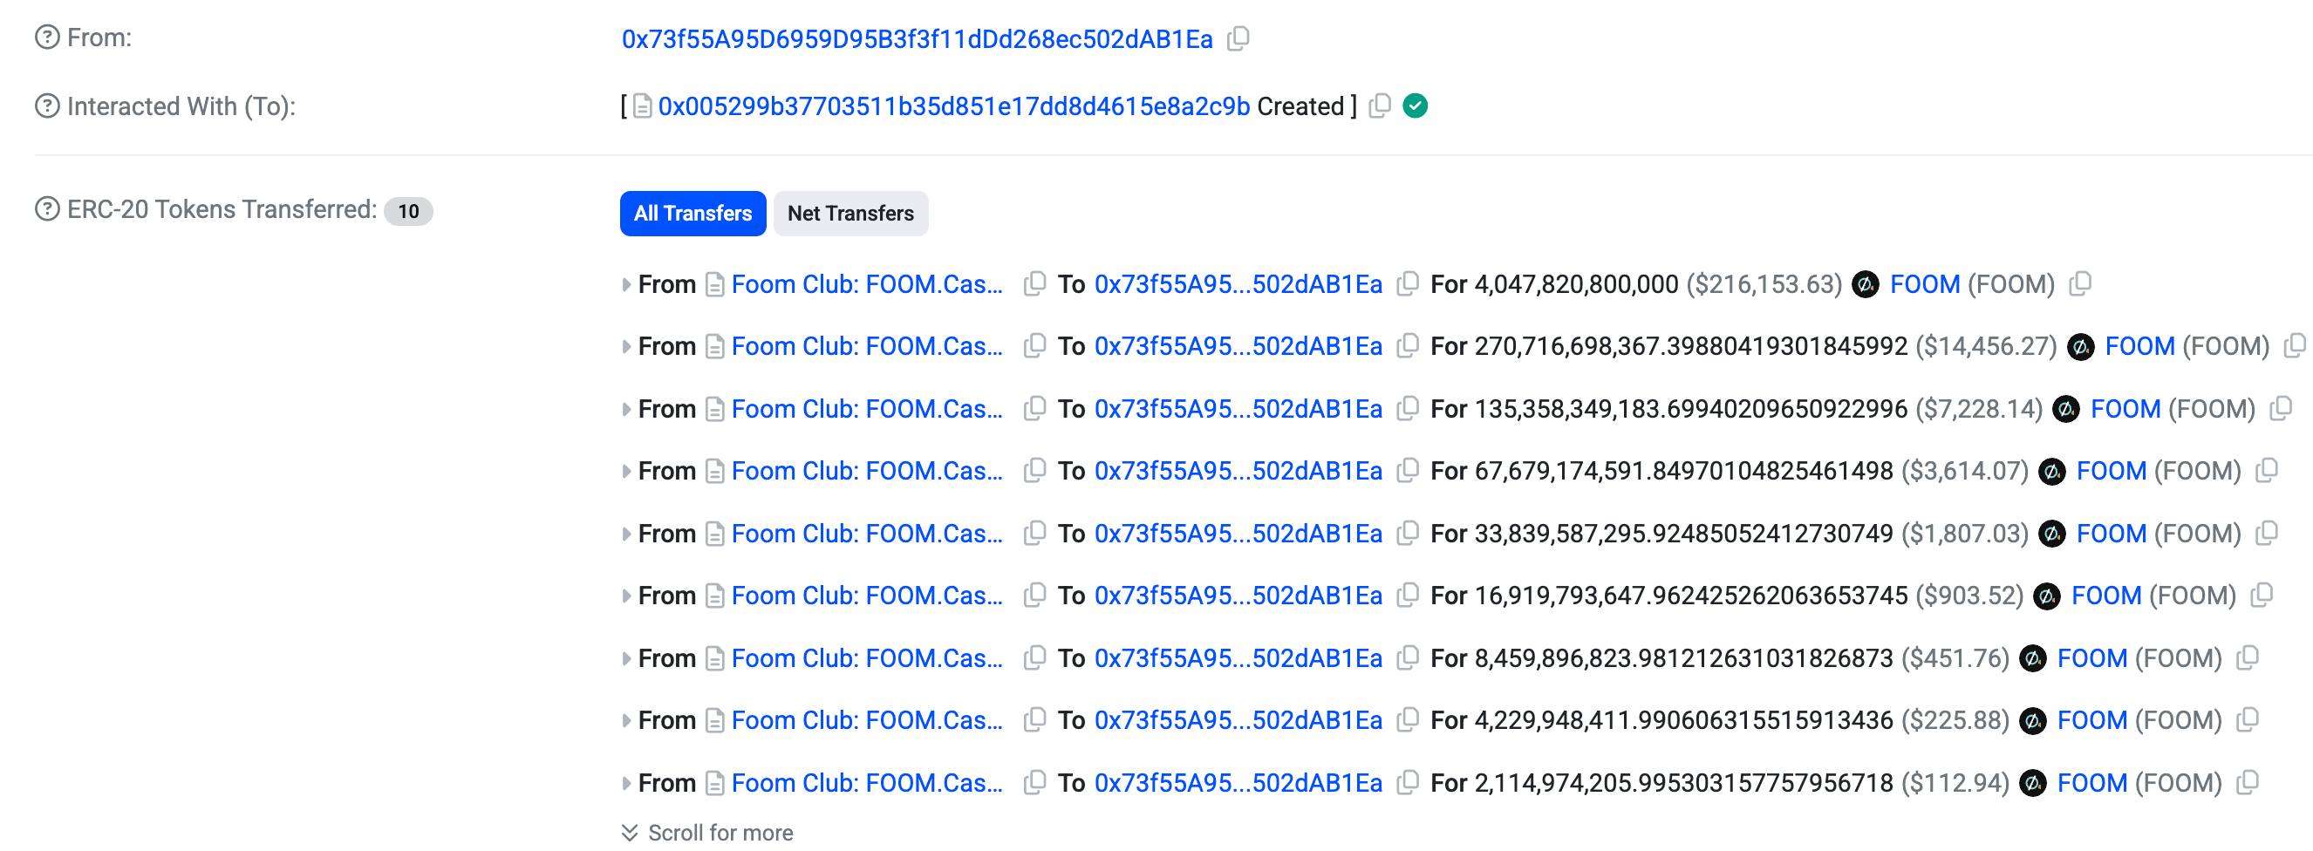Open the From field help tooltip
2313x851 pixels.
click(47, 37)
